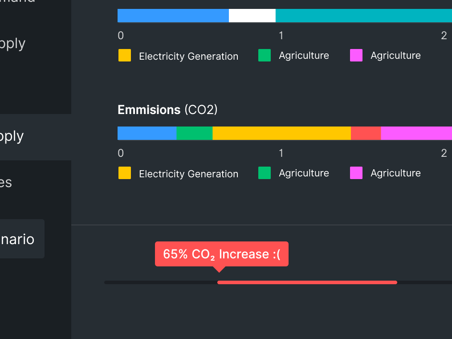Click the blue segment in the upper bar
452x339 pixels.
[173, 15]
